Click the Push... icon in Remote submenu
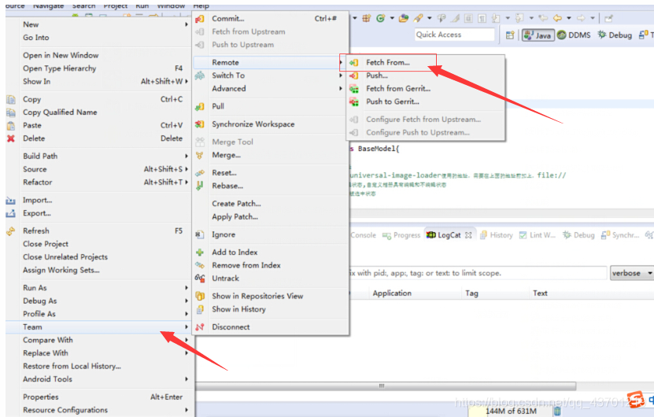The width and height of the screenshot is (654, 417). click(353, 76)
